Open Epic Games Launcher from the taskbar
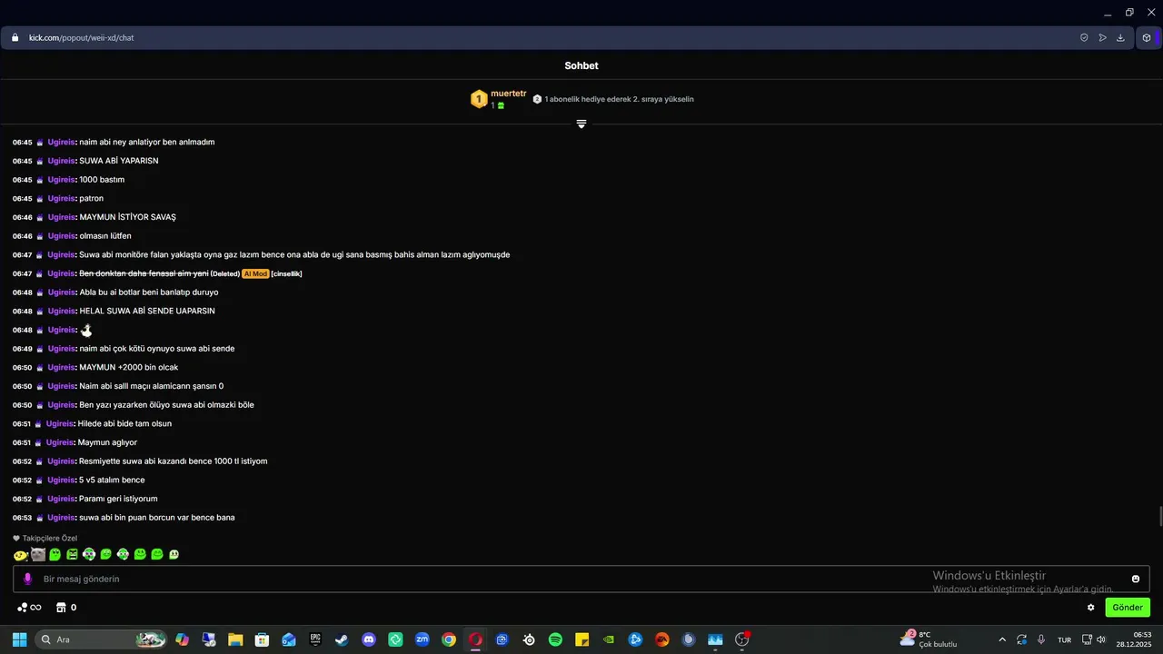1163x654 pixels. point(315,639)
